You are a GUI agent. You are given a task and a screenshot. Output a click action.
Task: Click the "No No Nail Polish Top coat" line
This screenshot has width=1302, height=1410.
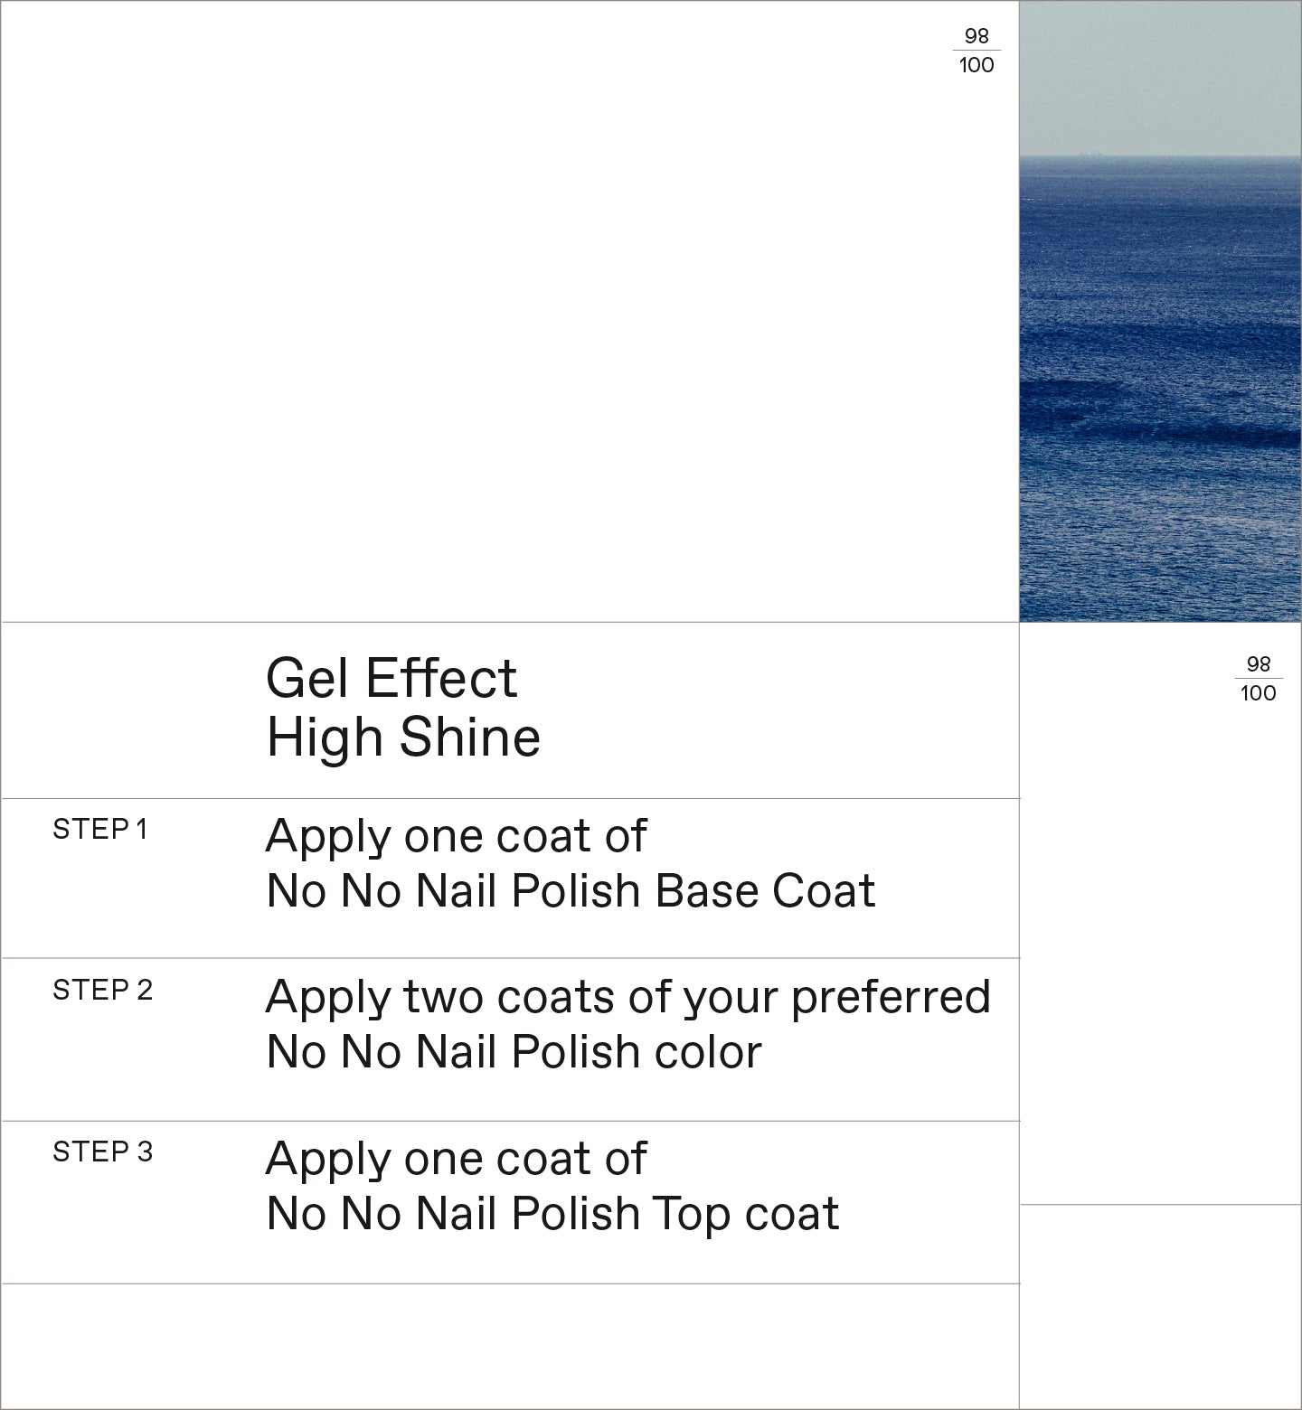click(552, 1214)
